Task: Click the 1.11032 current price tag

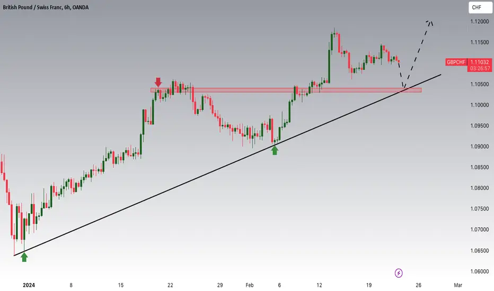Action: [x=480, y=62]
